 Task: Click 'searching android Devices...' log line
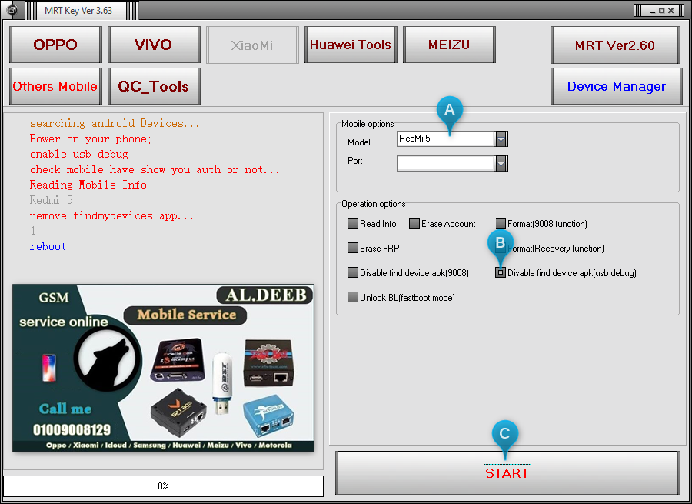tap(115, 124)
